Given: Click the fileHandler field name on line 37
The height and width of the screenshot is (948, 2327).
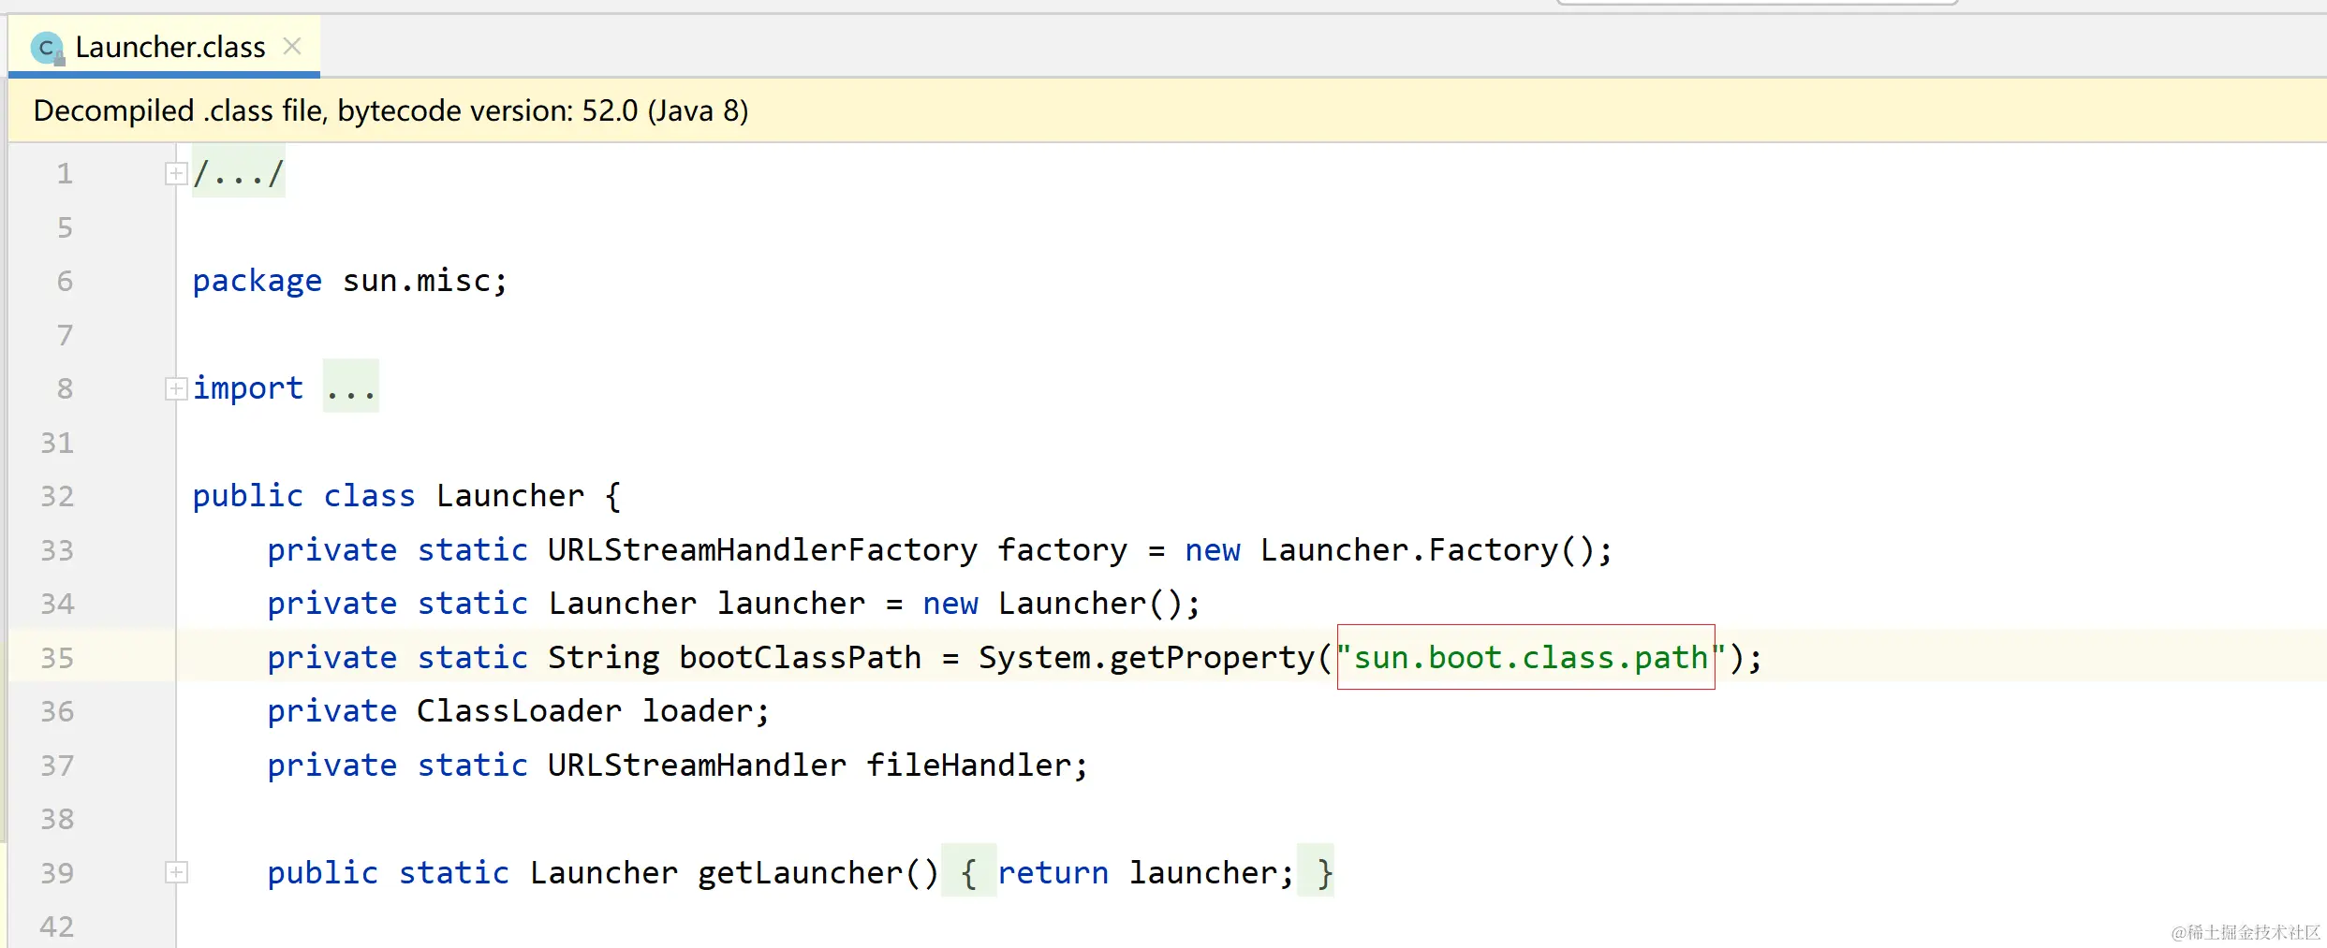Looking at the screenshot, I should [x=969, y=766].
